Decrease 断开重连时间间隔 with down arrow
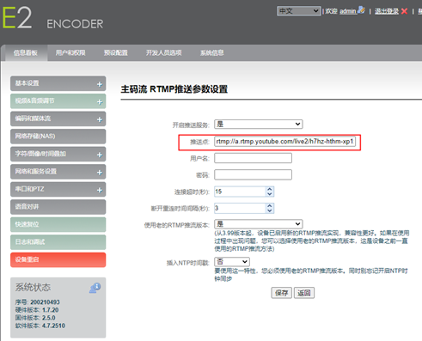 269,210
